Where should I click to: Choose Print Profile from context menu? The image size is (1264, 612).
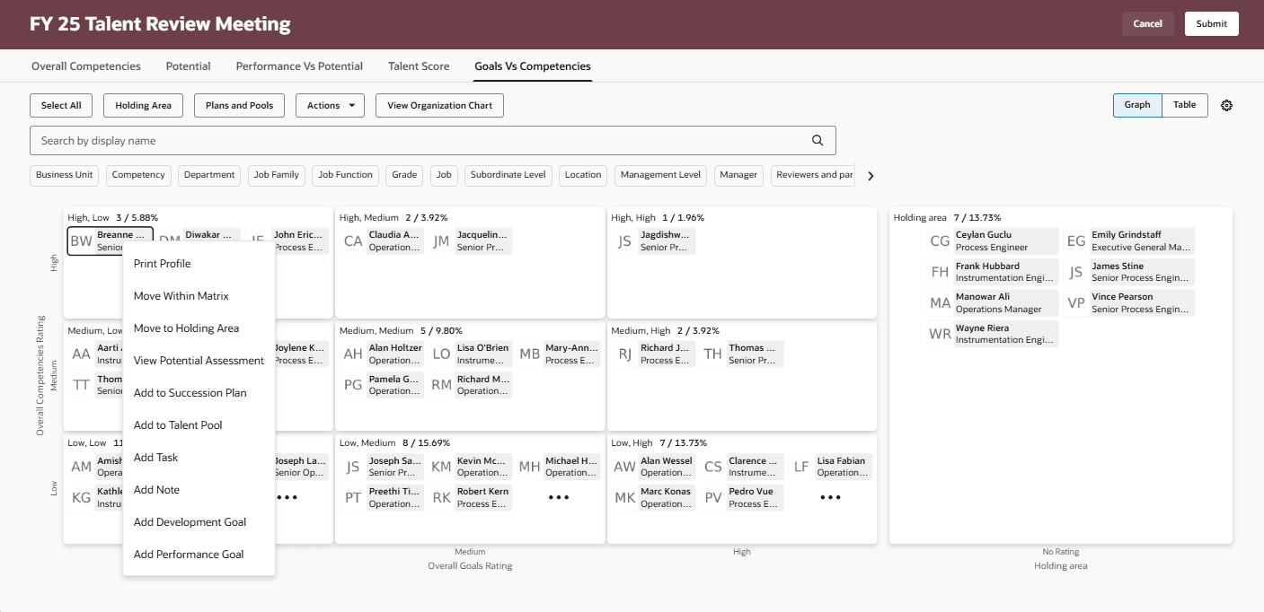[x=199, y=264]
